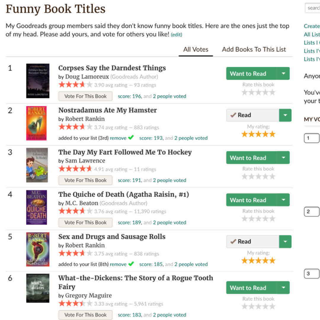This screenshot has height=320, width=320.
Task: Rate Corpses Say the Darndest Things five stars
Action: point(273,92)
